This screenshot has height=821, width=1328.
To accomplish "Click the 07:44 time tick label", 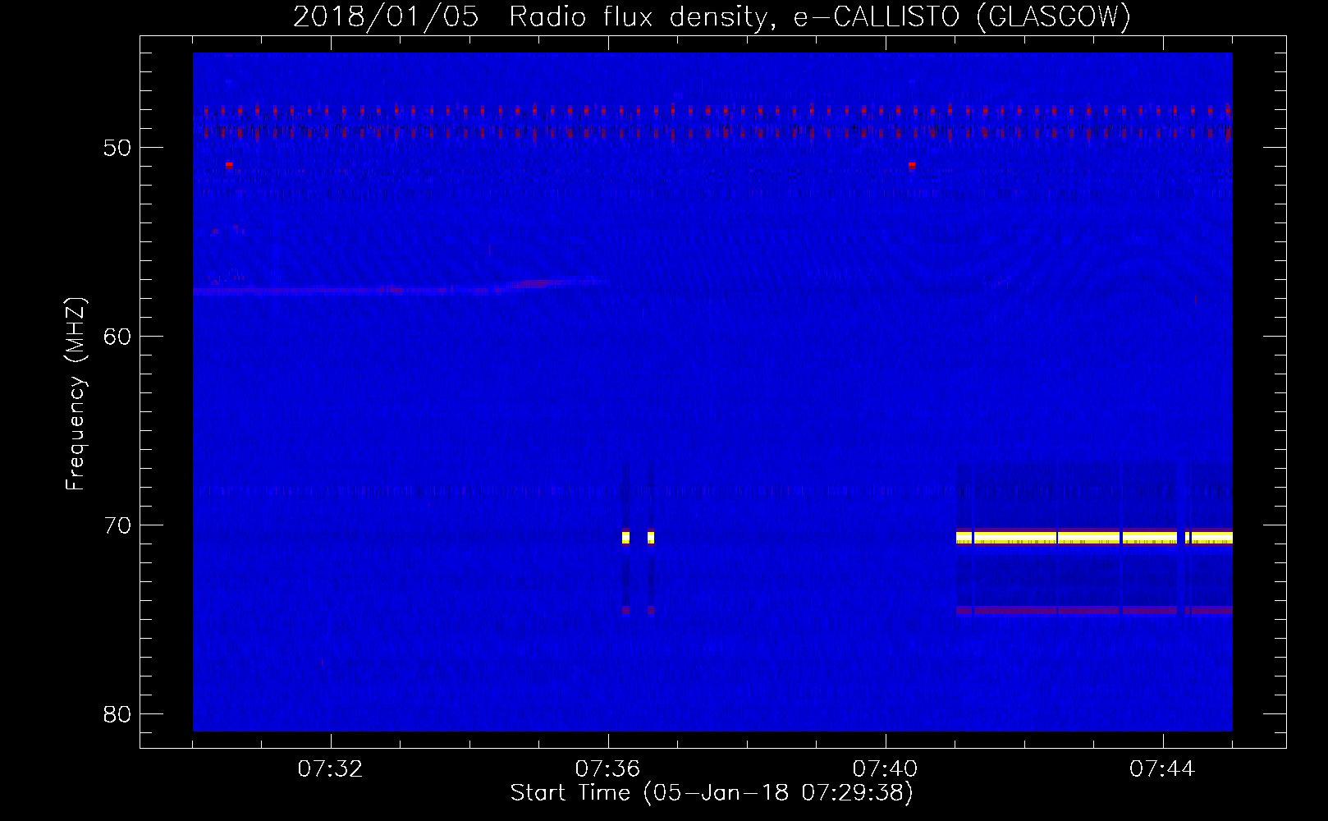I will tap(1162, 769).
